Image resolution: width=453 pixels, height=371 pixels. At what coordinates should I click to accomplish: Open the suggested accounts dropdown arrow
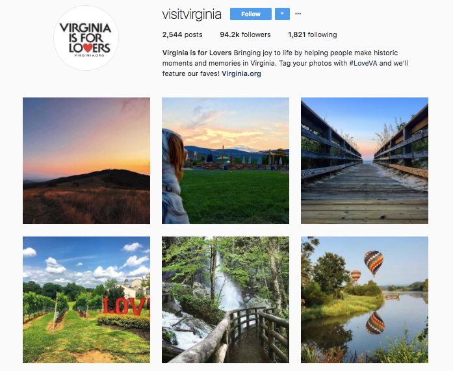pos(282,14)
